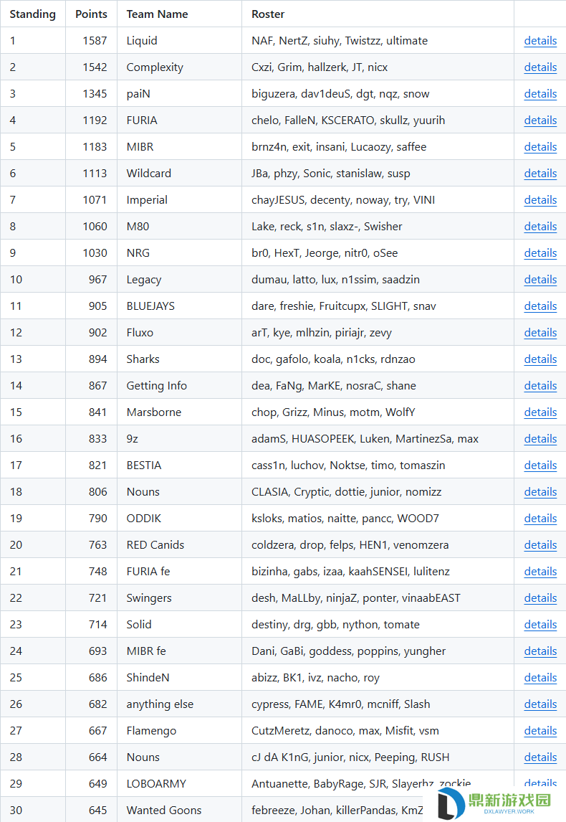Open details link for Nouns at standing 18
The width and height of the screenshot is (566, 822).
tap(540, 492)
